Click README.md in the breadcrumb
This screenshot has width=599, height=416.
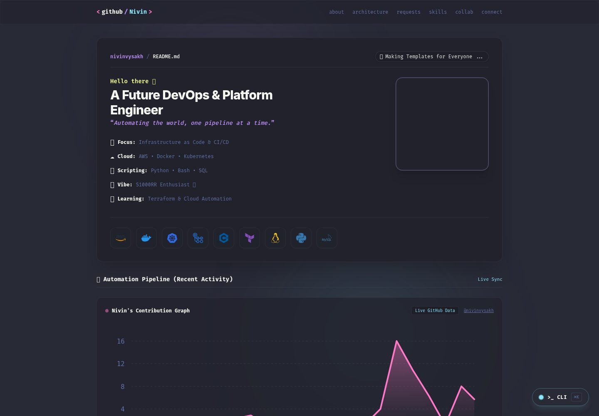coord(166,57)
